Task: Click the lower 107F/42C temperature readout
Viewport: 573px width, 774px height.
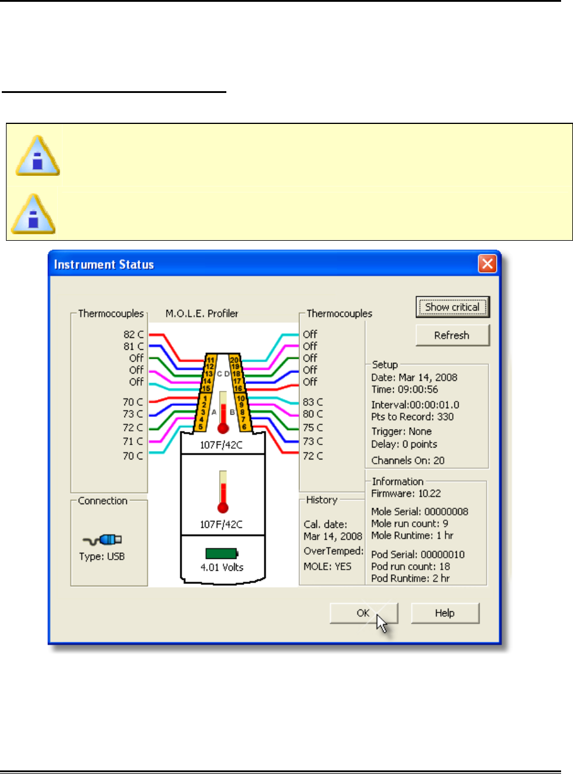Action: pyautogui.click(x=221, y=524)
